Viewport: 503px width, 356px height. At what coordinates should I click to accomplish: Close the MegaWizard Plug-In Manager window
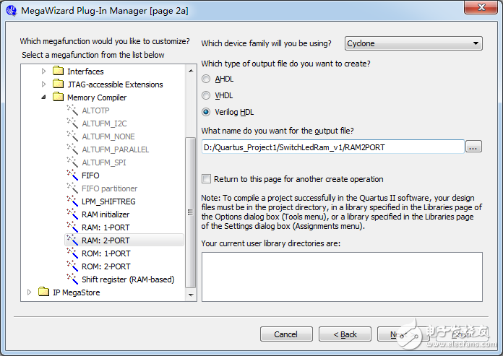(x=481, y=7)
